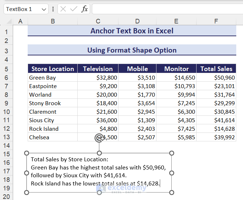Select column F header
Image resolution: width=243 pixels, height=200 pixels.
216,21
